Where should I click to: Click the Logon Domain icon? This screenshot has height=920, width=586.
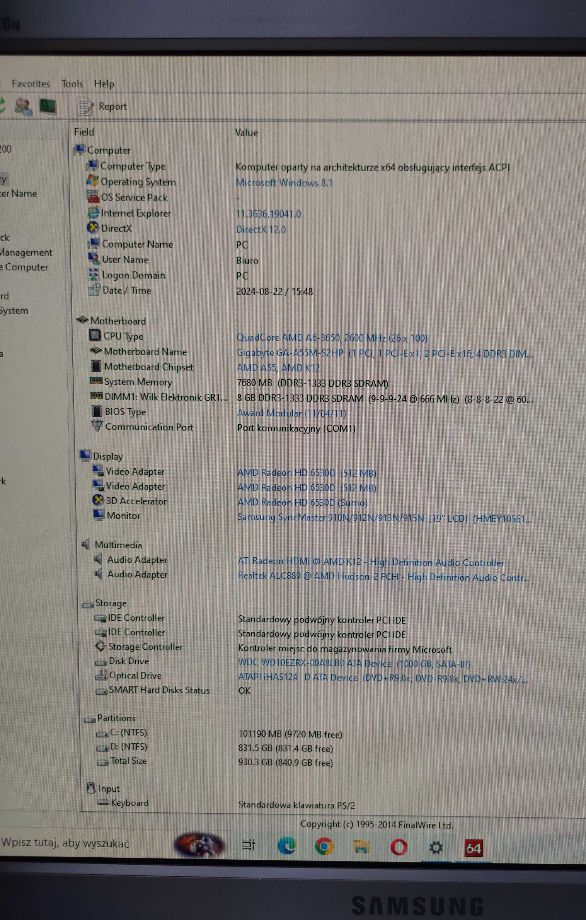point(94,274)
